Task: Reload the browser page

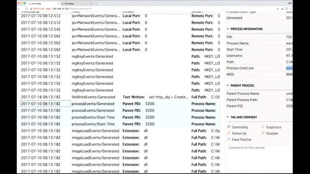Action: tap(27, 9)
